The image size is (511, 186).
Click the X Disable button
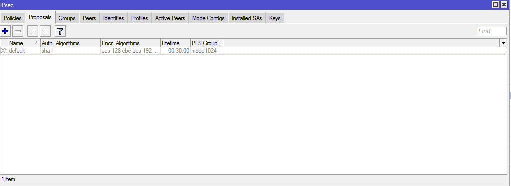click(45, 31)
